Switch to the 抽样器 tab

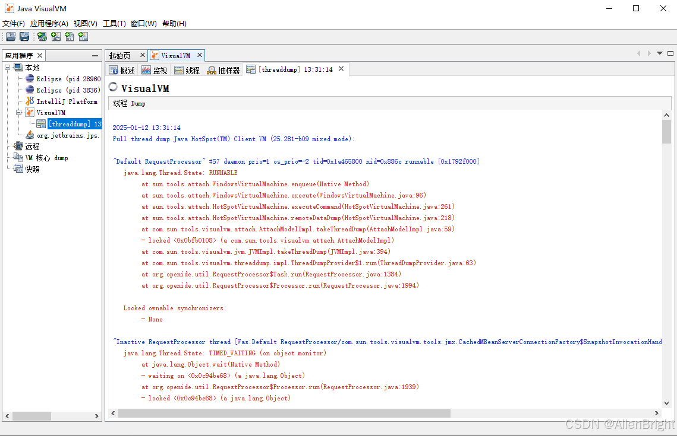[x=223, y=70]
